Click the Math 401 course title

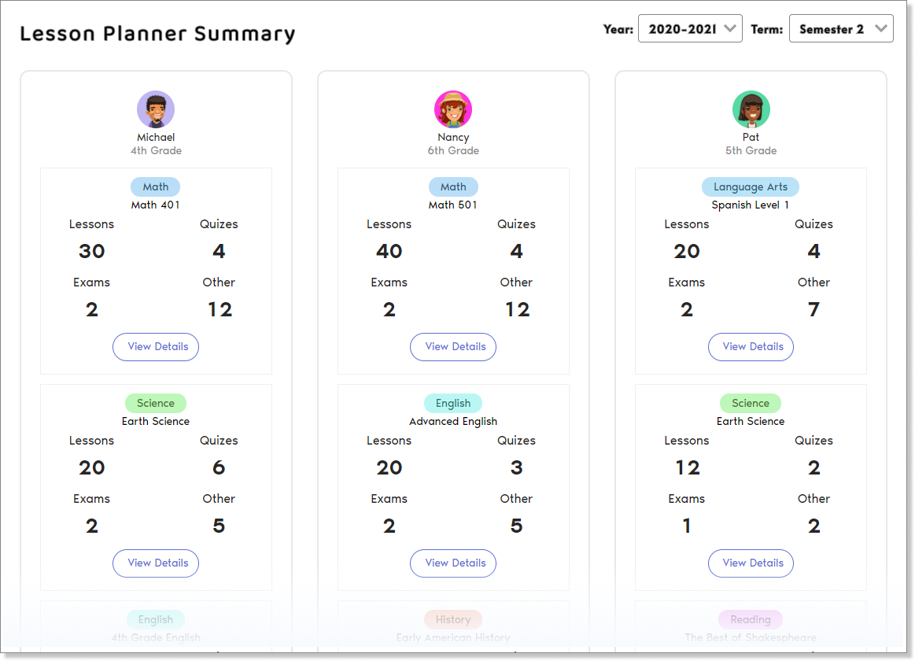click(x=155, y=205)
